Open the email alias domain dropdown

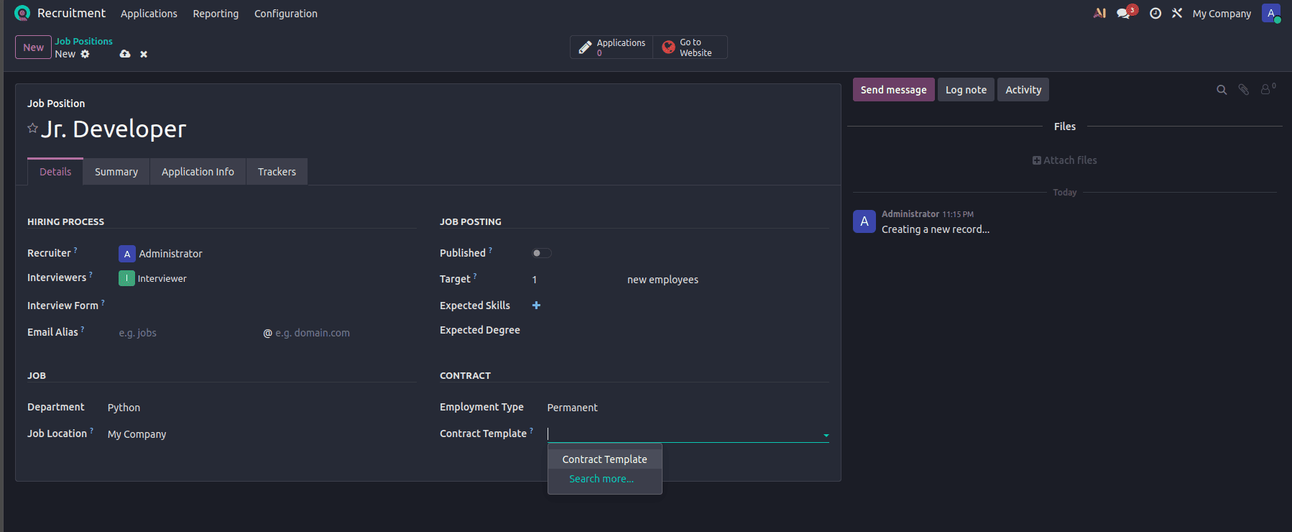(x=346, y=333)
